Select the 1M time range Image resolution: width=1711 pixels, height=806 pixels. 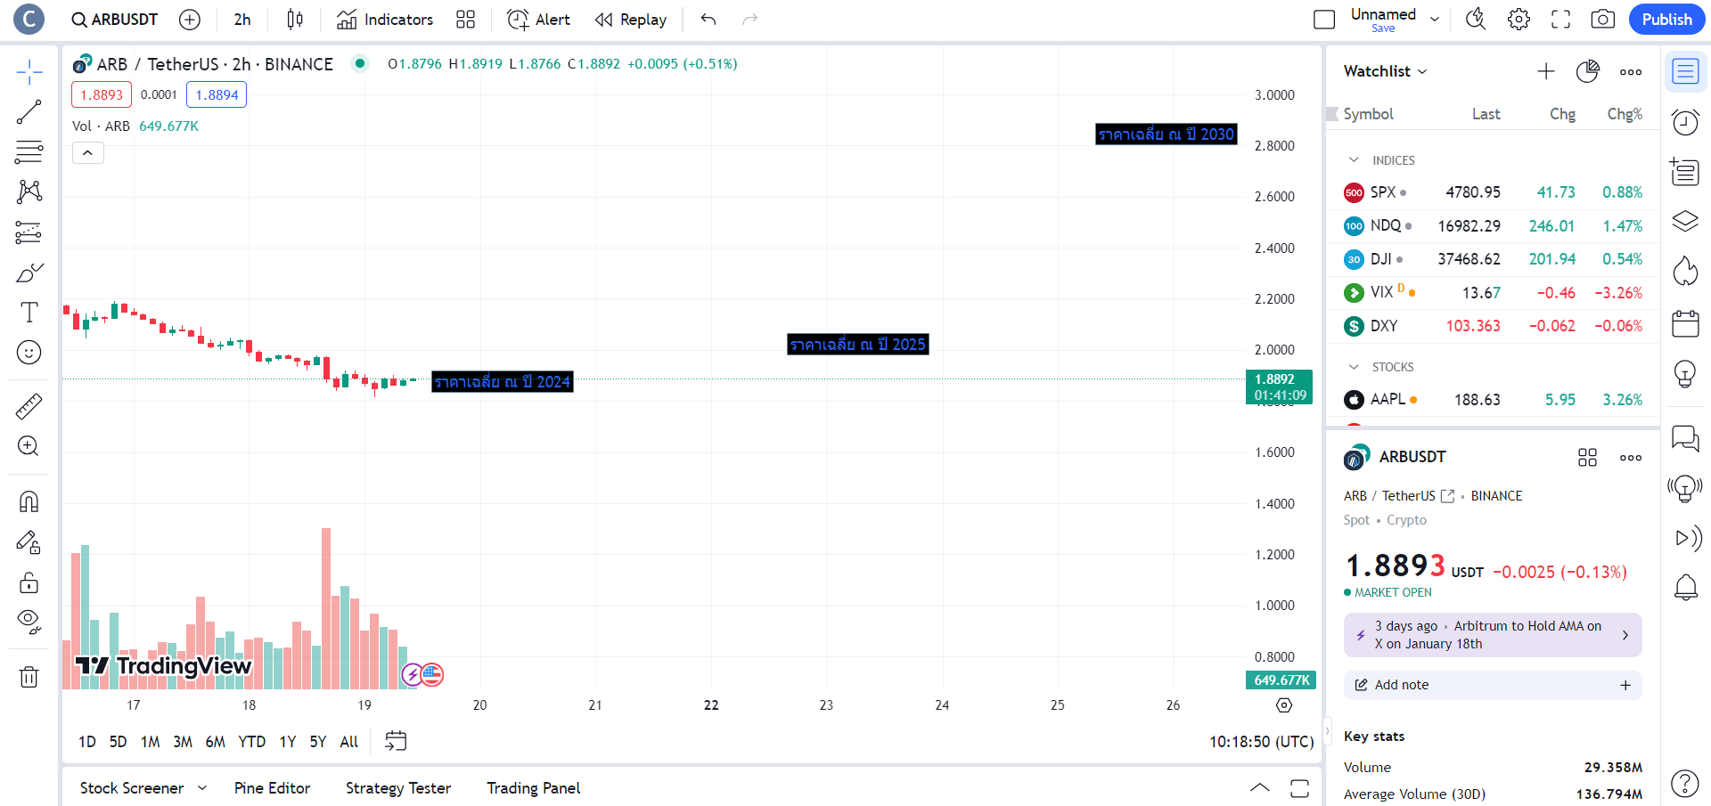[150, 742]
